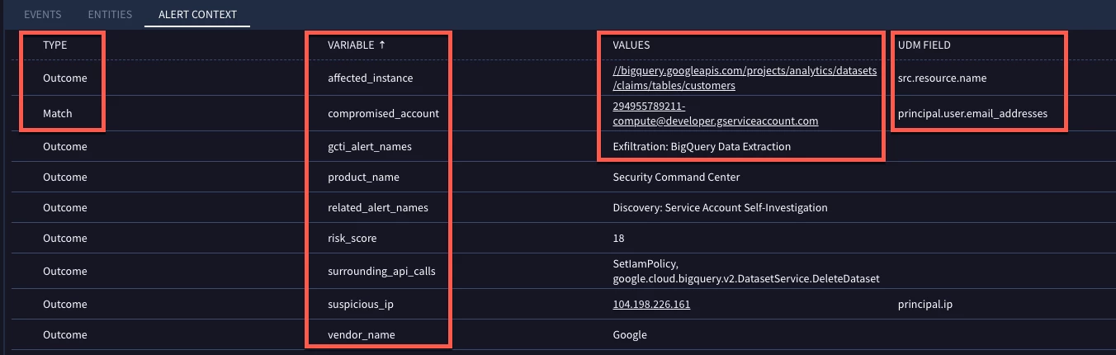Switch to the Events tab
This screenshot has height=355, width=1116.
pyautogui.click(x=43, y=14)
